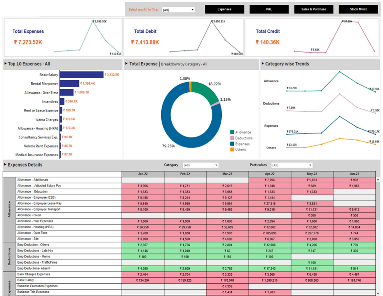The width and height of the screenshot is (383, 296).
Task: Select the pink Deductions legend swatch
Action: click(232, 138)
